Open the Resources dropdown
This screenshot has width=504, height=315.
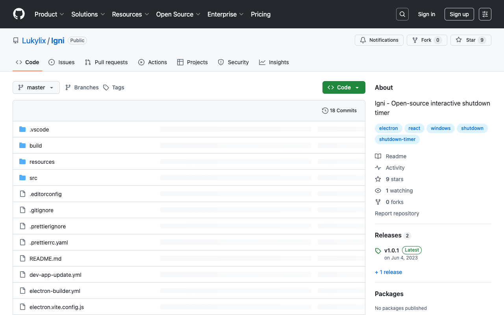[x=130, y=14]
